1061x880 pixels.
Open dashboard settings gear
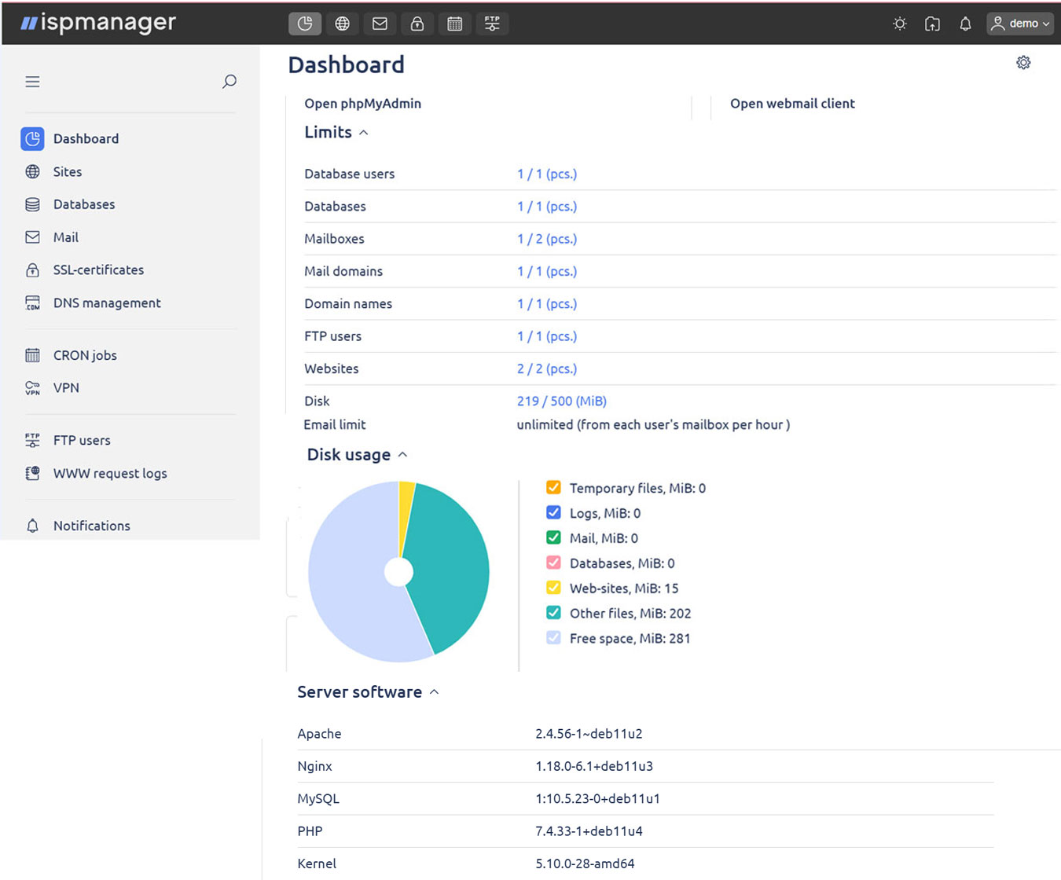coord(1023,63)
